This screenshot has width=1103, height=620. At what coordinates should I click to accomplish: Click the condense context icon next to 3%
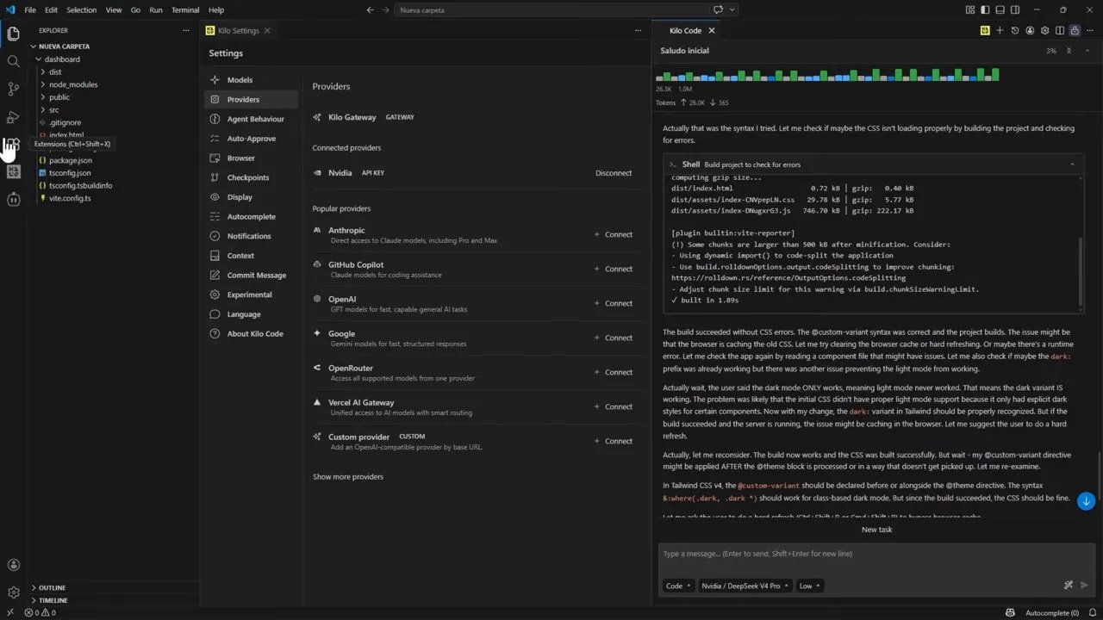click(x=1069, y=51)
